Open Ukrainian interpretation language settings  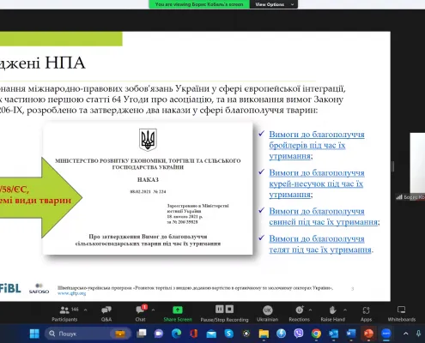click(x=267, y=314)
